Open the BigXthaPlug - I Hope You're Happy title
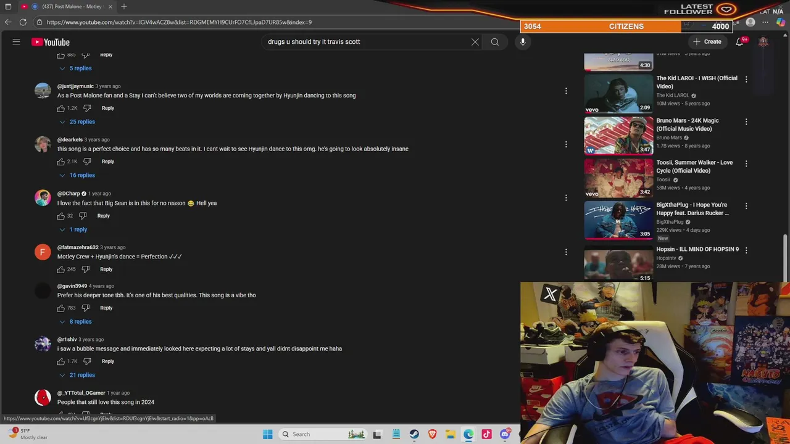This screenshot has height=444, width=790. [x=692, y=209]
